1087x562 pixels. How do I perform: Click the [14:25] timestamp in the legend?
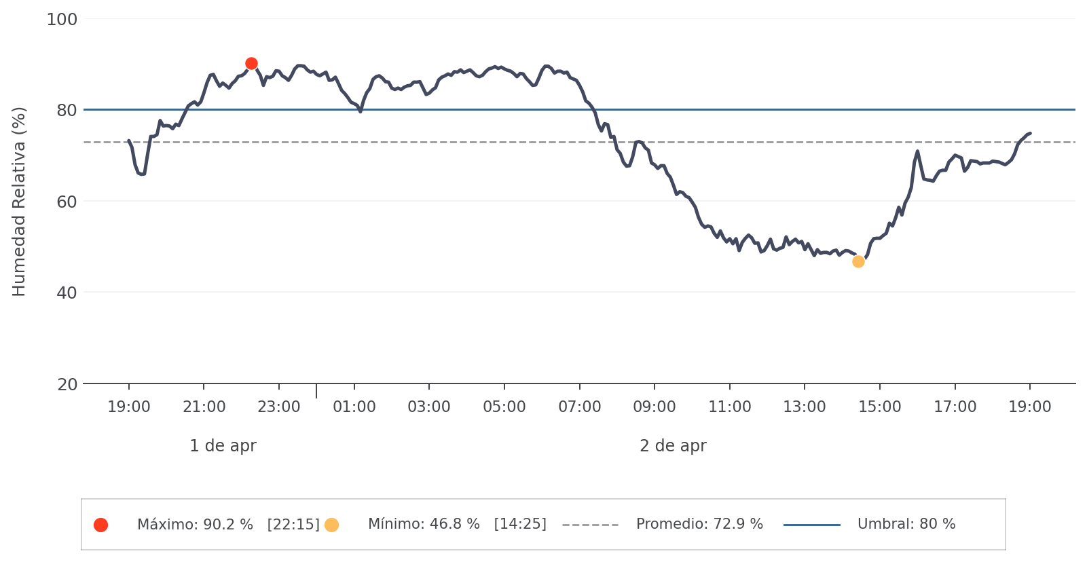pos(520,525)
